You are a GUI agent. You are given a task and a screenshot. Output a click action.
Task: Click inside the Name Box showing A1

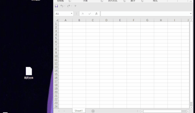tap(63, 14)
